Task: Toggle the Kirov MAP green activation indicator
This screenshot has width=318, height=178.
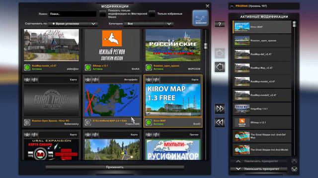Action: pos(149,122)
